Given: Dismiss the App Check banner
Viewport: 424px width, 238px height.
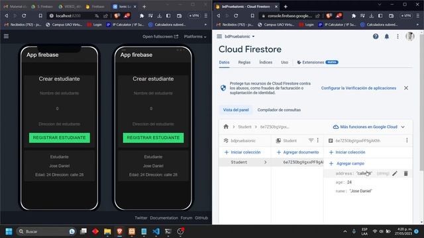Looking at the screenshot, I should pos(406,88).
